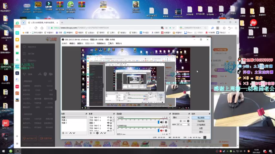The image size is (275, 154).
Task: Open the OBS 帮助(H) menu
Action: (119, 43)
